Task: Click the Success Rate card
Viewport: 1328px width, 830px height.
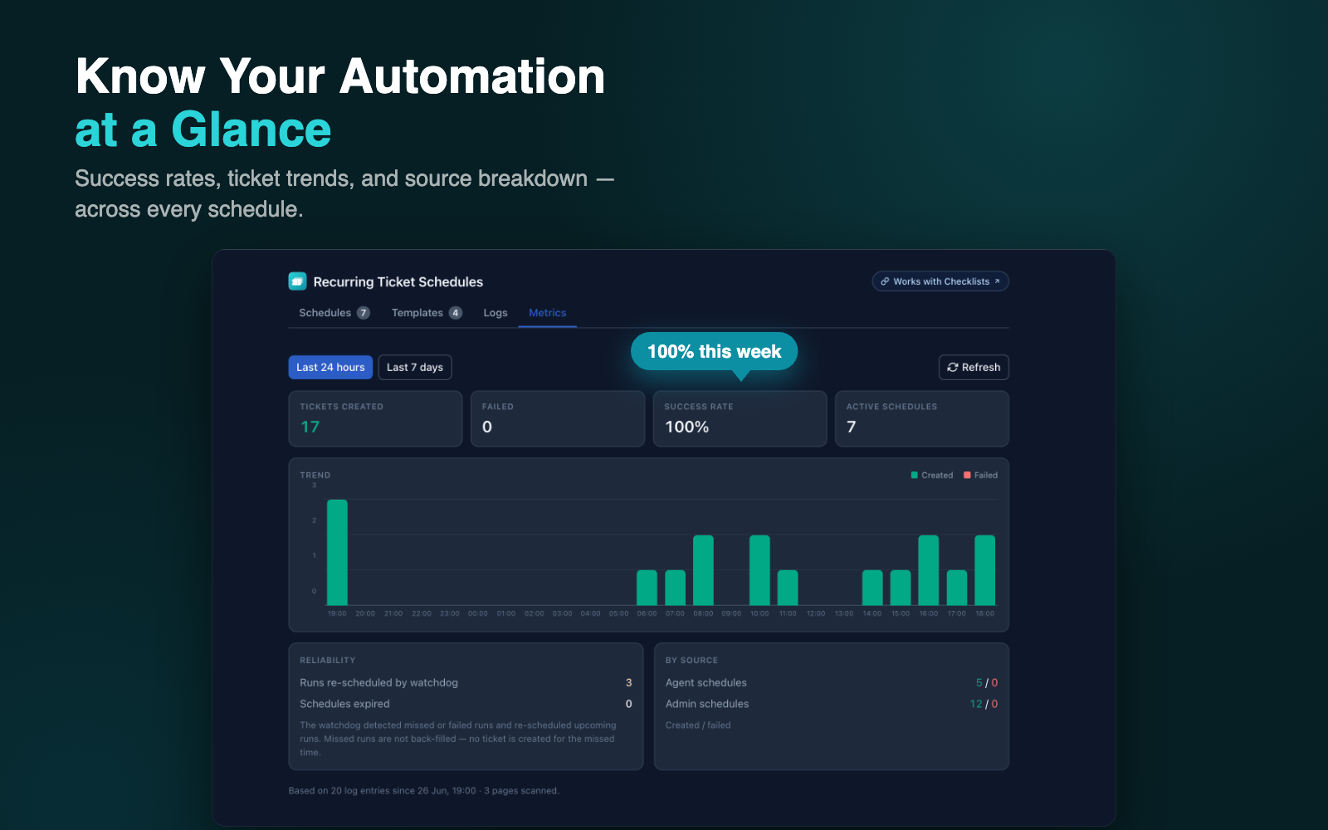Action: coord(740,418)
